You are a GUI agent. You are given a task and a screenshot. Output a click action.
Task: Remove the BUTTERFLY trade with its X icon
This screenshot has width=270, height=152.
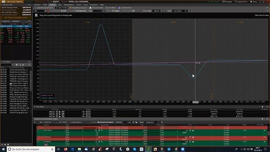[x=265, y=130]
